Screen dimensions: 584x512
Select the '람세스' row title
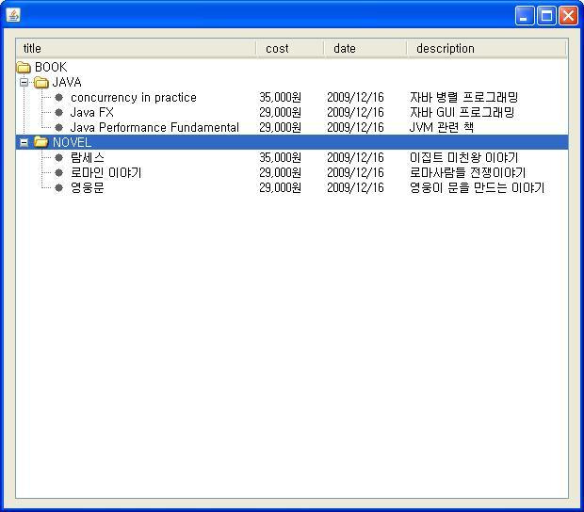pos(88,158)
